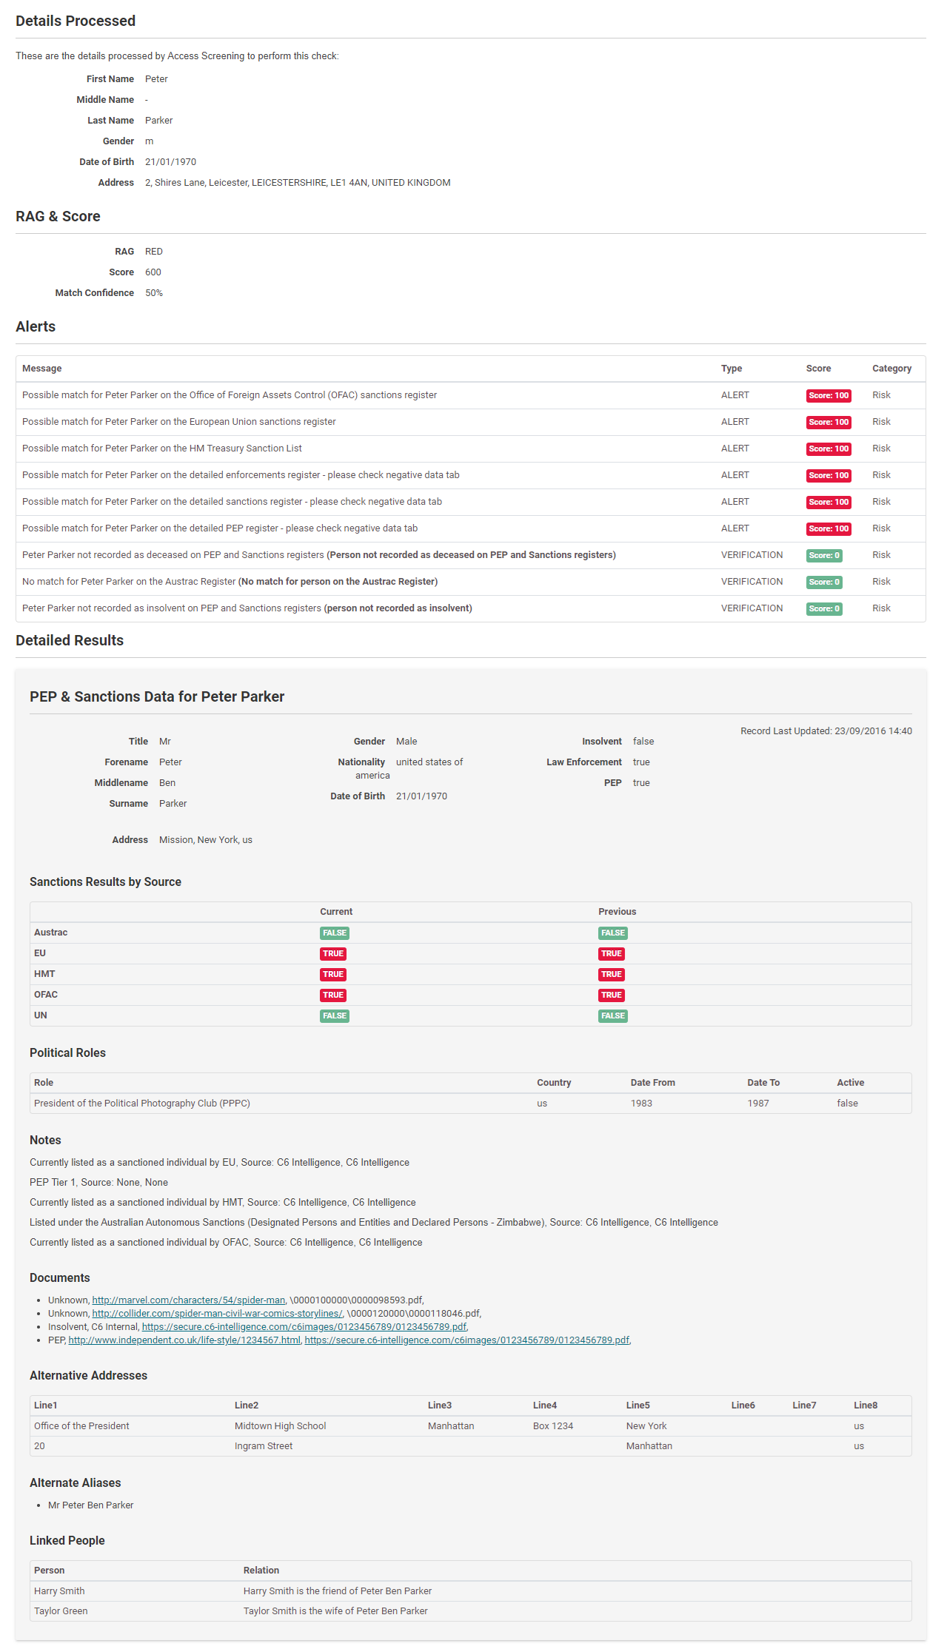
Task: Click the Current TRUE badge for EU
Action: (332, 953)
